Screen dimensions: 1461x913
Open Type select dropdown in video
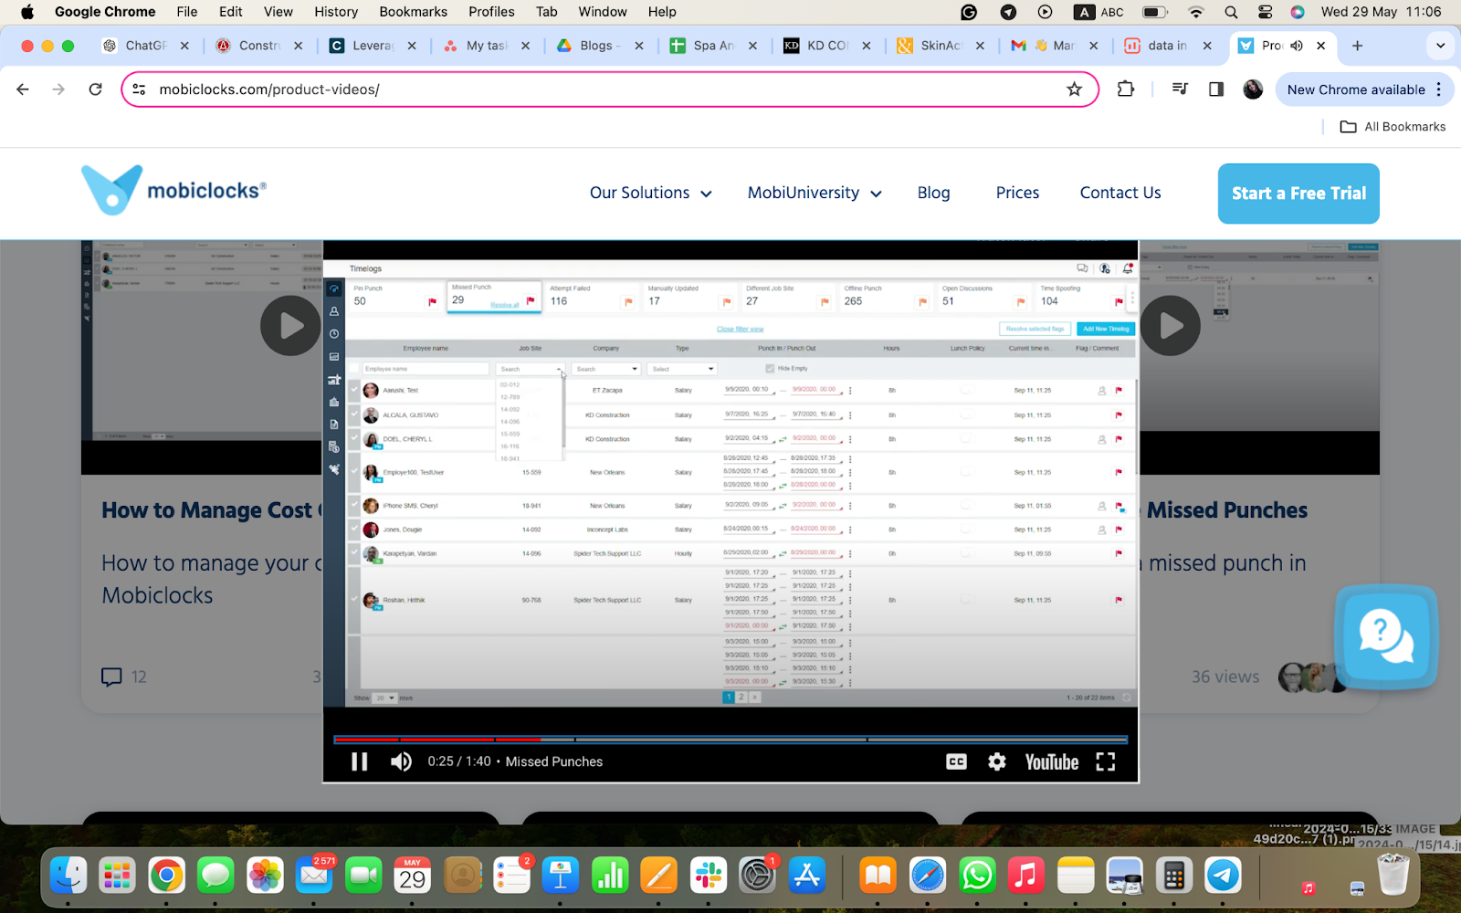[x=682, y=369]
